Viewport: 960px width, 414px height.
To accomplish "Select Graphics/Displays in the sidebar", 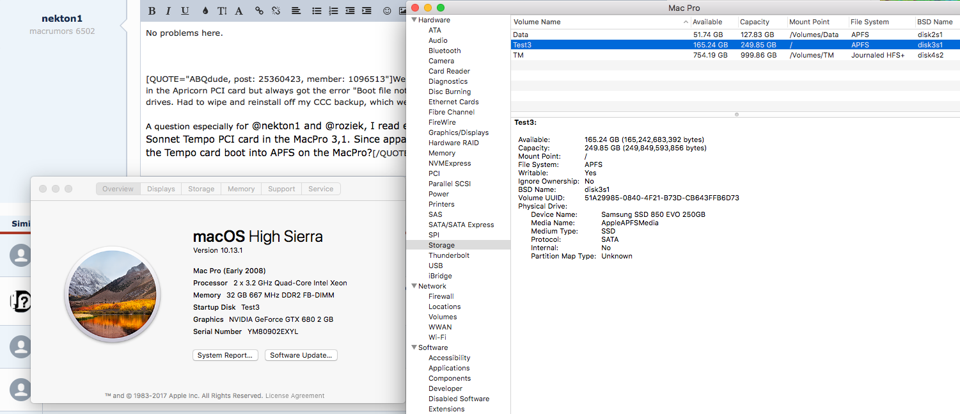I will click(459, 132).
